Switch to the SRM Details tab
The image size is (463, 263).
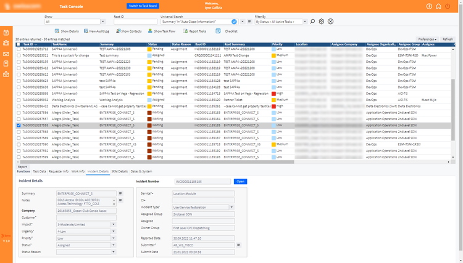point(120,171)
